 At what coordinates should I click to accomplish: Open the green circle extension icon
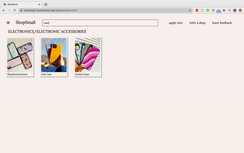pos(208,10)
